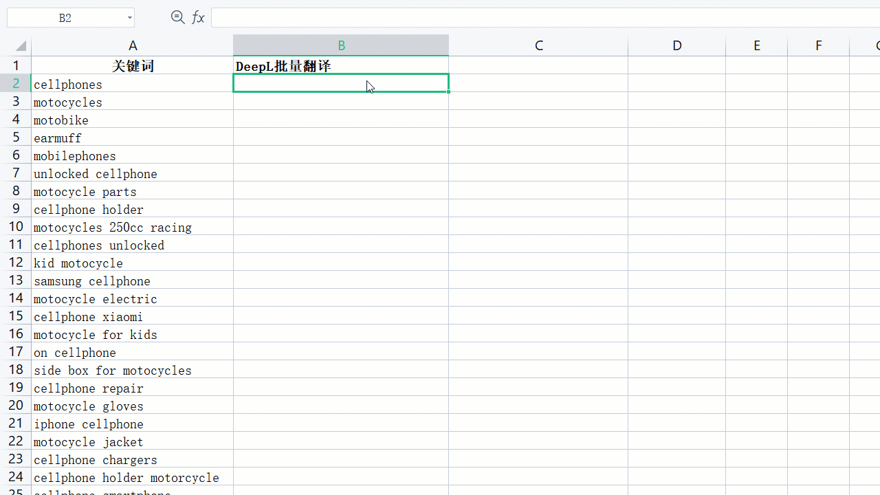Click the zoom magnifier icon beside formula bar
The image size is (880, 495).
177,17
